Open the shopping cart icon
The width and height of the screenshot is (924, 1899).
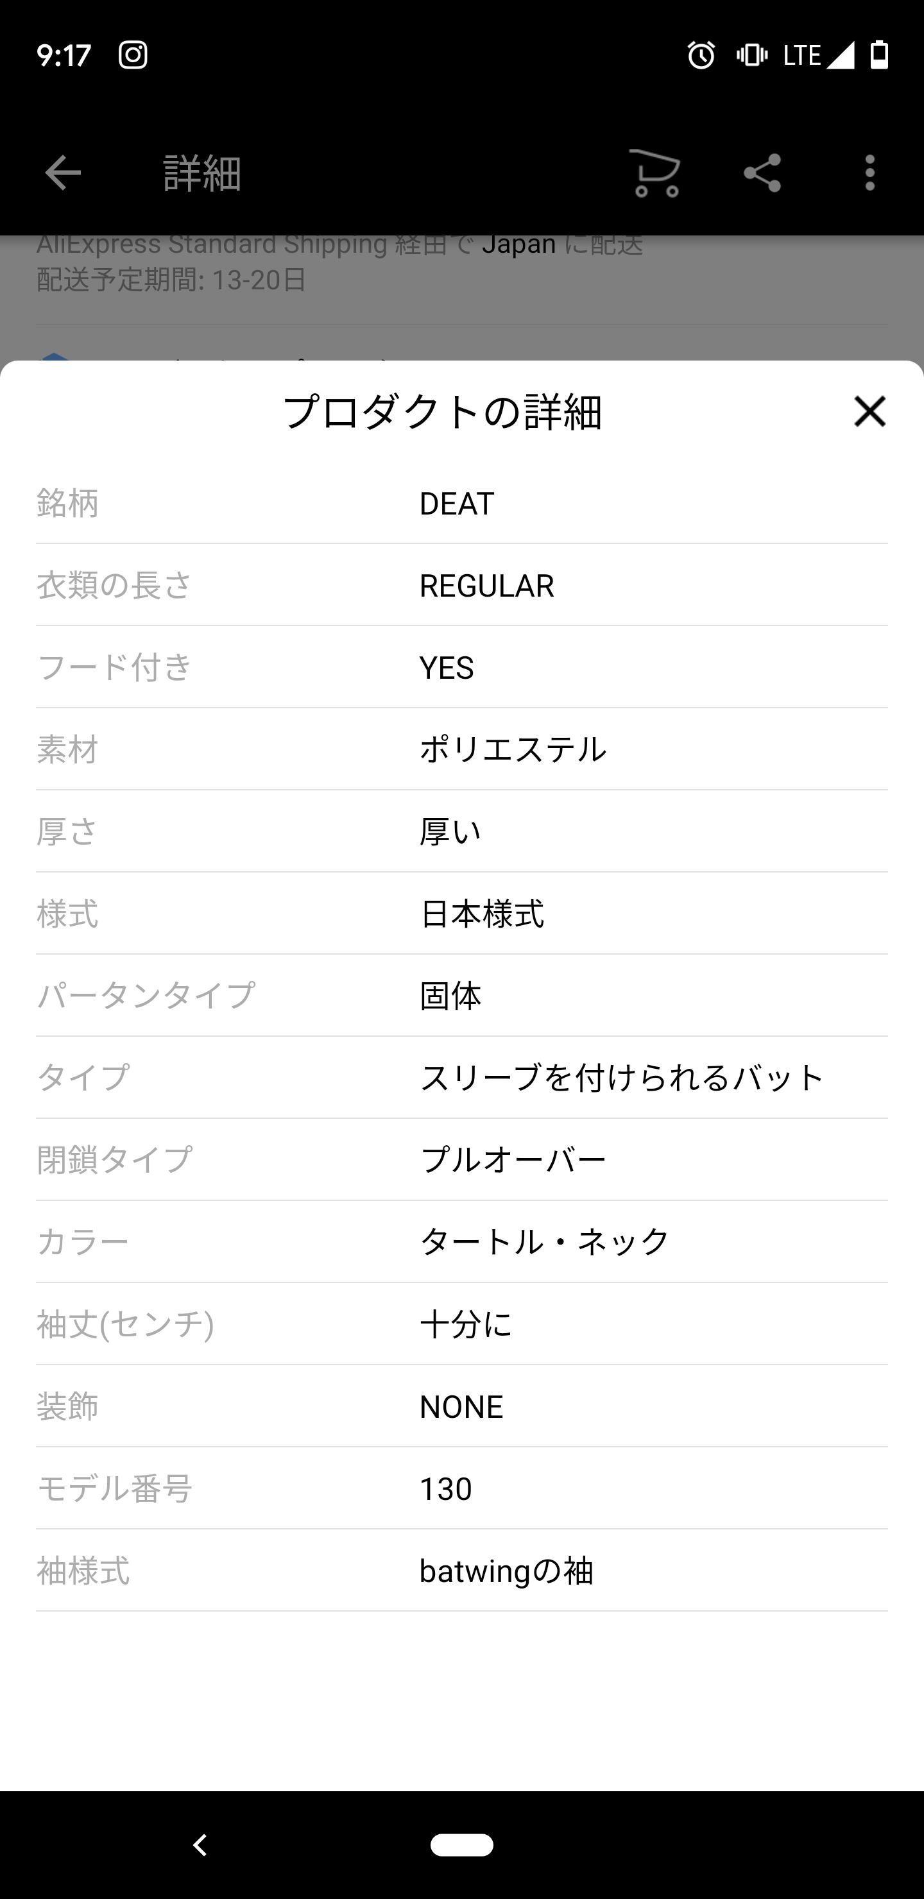tap(654, 173)
